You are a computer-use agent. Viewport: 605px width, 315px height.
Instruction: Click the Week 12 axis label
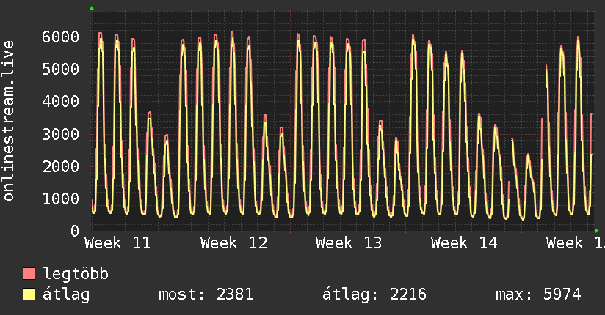click(x=233, y=243)
